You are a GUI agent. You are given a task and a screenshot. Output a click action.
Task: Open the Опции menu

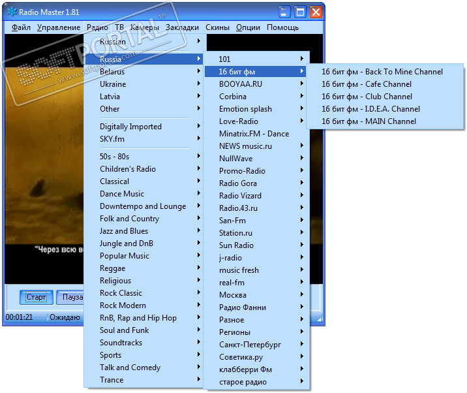pos(248,27)
